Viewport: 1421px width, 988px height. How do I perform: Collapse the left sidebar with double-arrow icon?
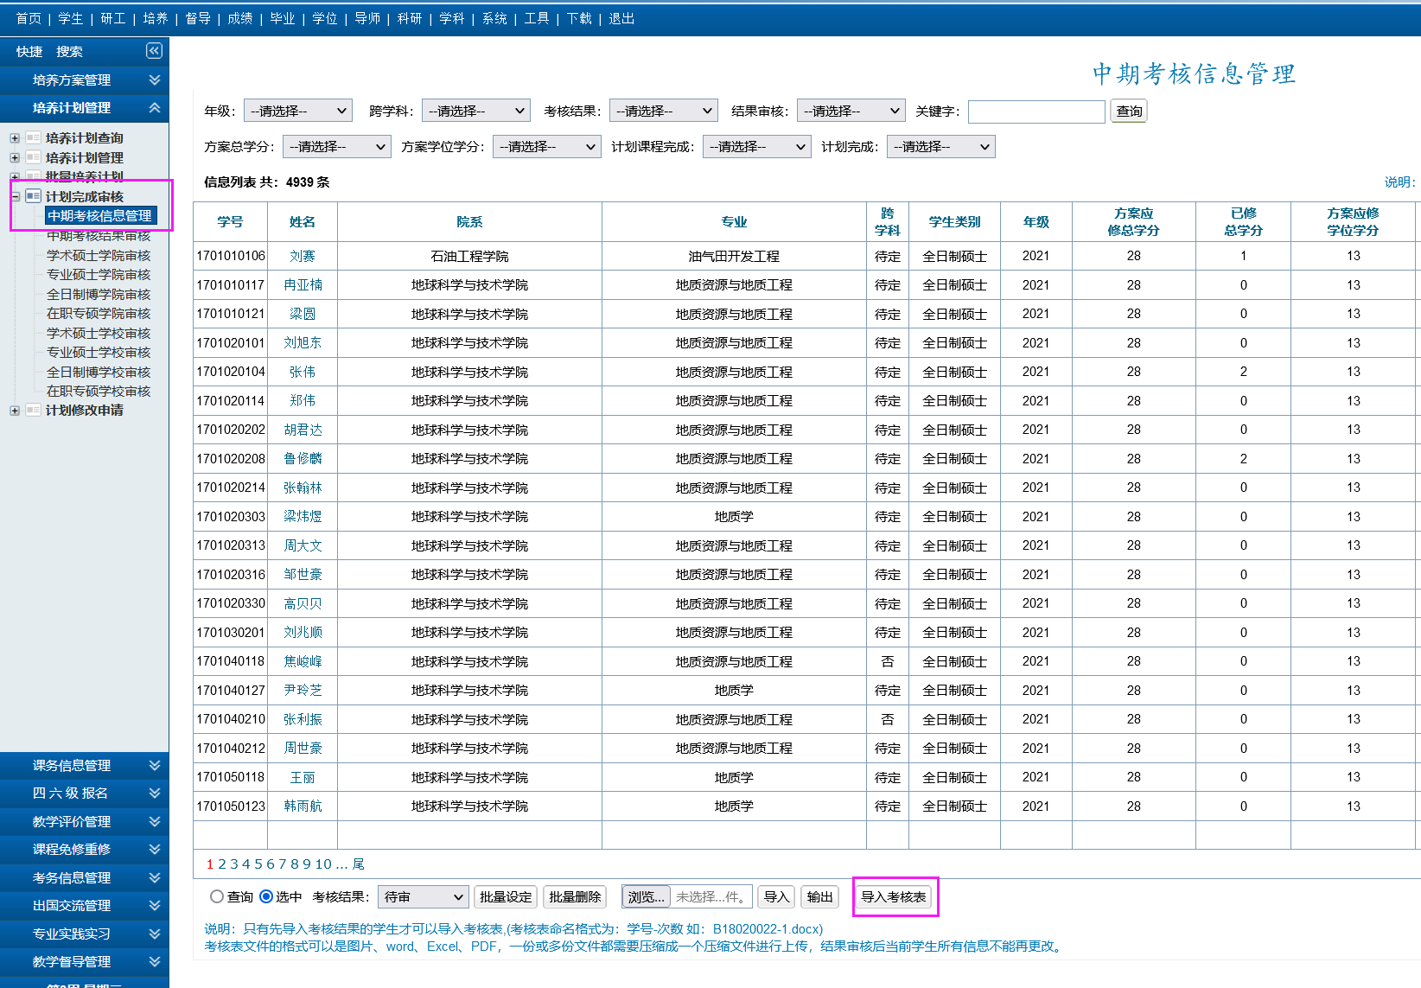tap(154, 51)
